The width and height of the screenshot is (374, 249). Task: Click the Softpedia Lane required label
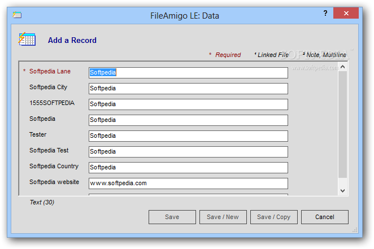[50, 71]
